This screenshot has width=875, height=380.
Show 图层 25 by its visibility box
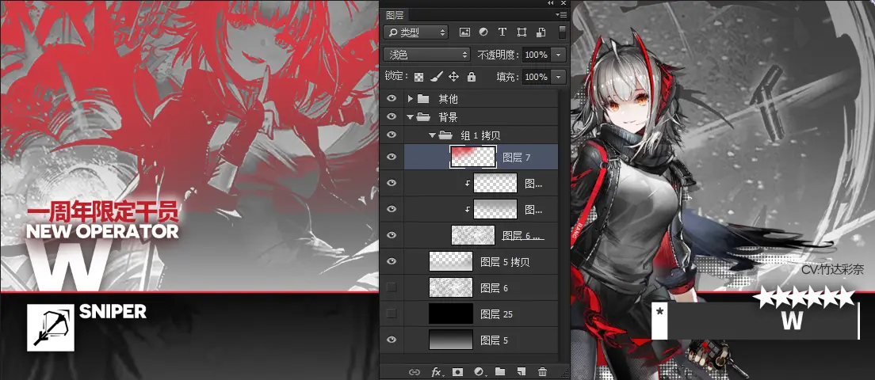pos(392,313)
